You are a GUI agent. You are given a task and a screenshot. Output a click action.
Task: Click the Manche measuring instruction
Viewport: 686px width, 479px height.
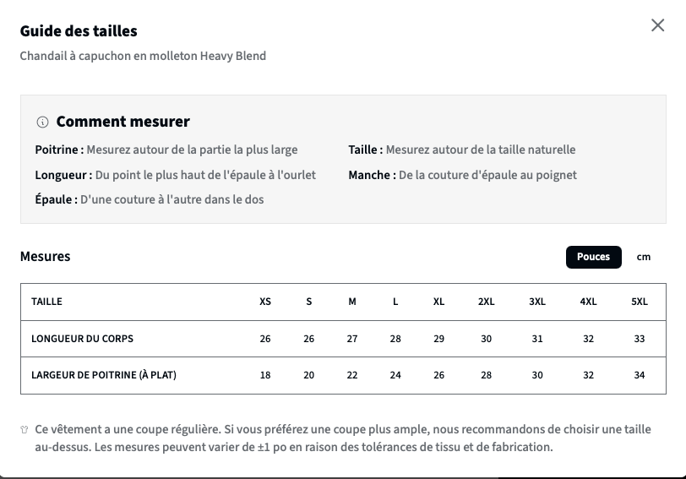click(x=462, y=175)
